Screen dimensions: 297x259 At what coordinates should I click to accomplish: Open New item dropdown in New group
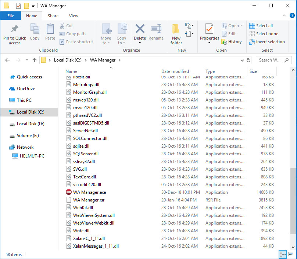(x=189, y=26)
